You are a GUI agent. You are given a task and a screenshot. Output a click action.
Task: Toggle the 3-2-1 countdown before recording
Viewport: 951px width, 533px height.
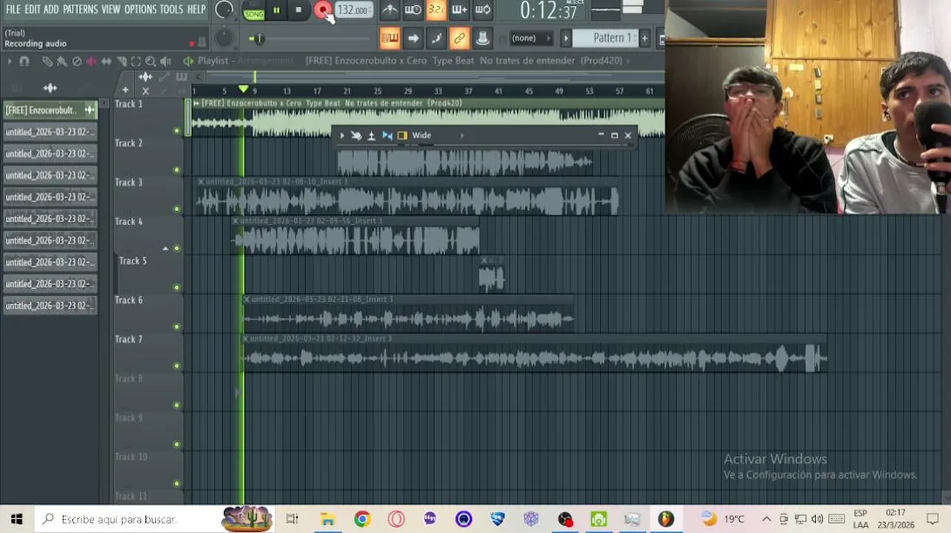(x=436, y=10)
